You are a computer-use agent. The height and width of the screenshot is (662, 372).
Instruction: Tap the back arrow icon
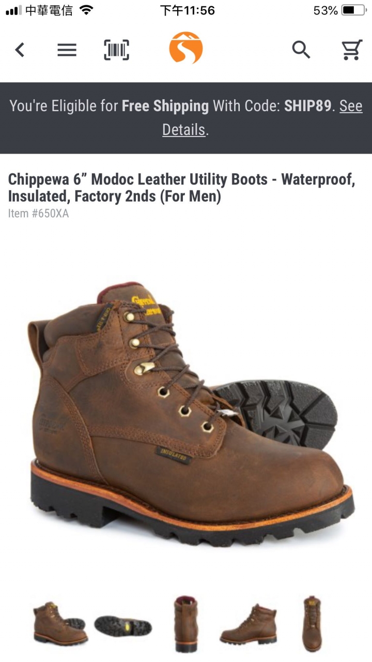pos(20,50)
